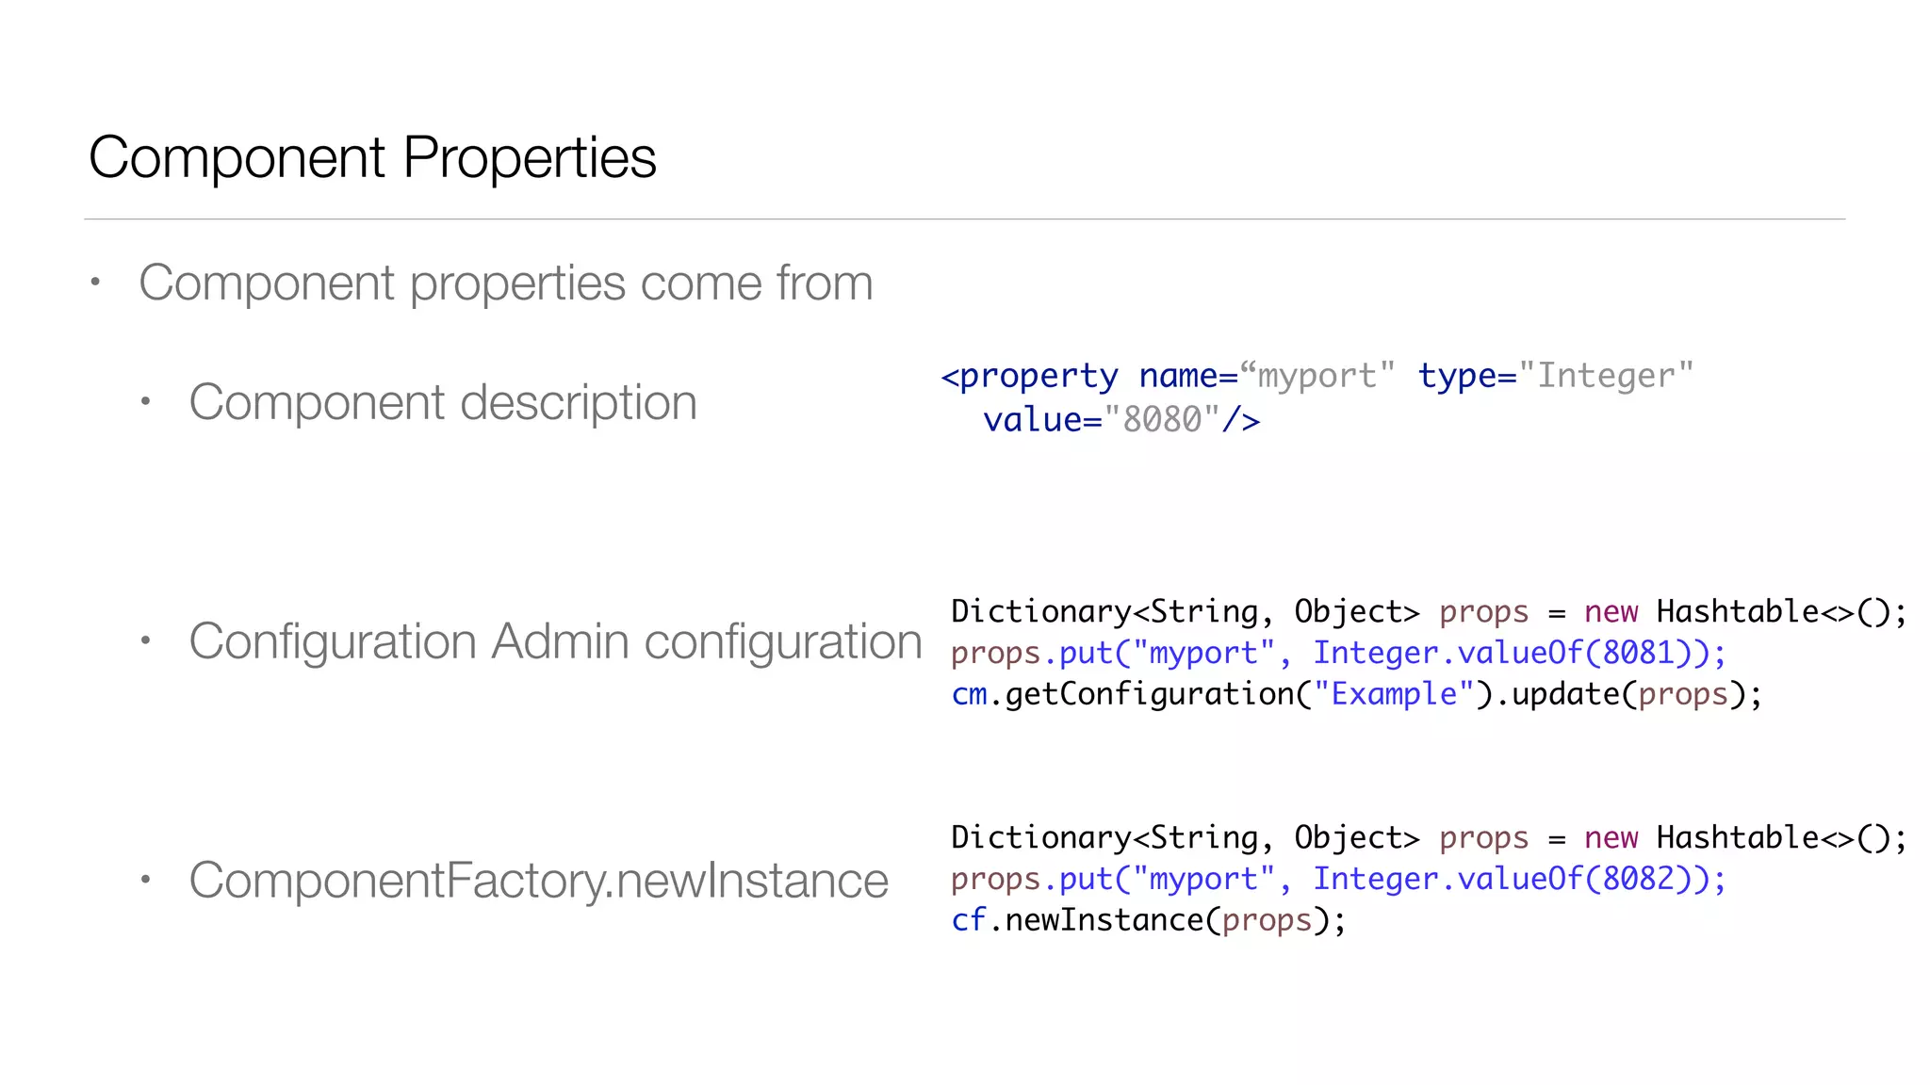Screen dimensions: 1930x1085
Task: Click the Dictionary declaration above 'Integer.valueOf(8082)'
Action: click(x=1429, y=837)
